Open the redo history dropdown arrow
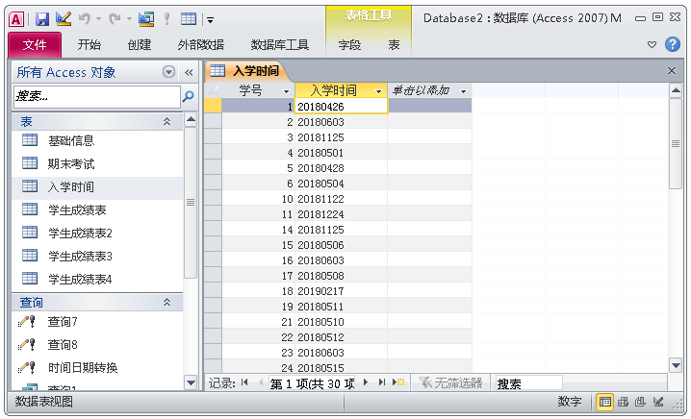Viewport: 691px width, 419px height. tap(129, 19)
